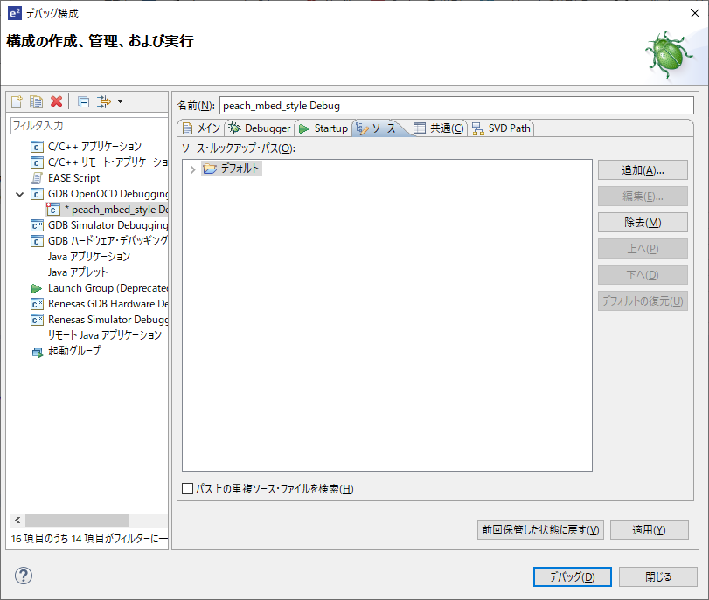
Task: Click the 適用(Y) button
Action: pos(649,529)
